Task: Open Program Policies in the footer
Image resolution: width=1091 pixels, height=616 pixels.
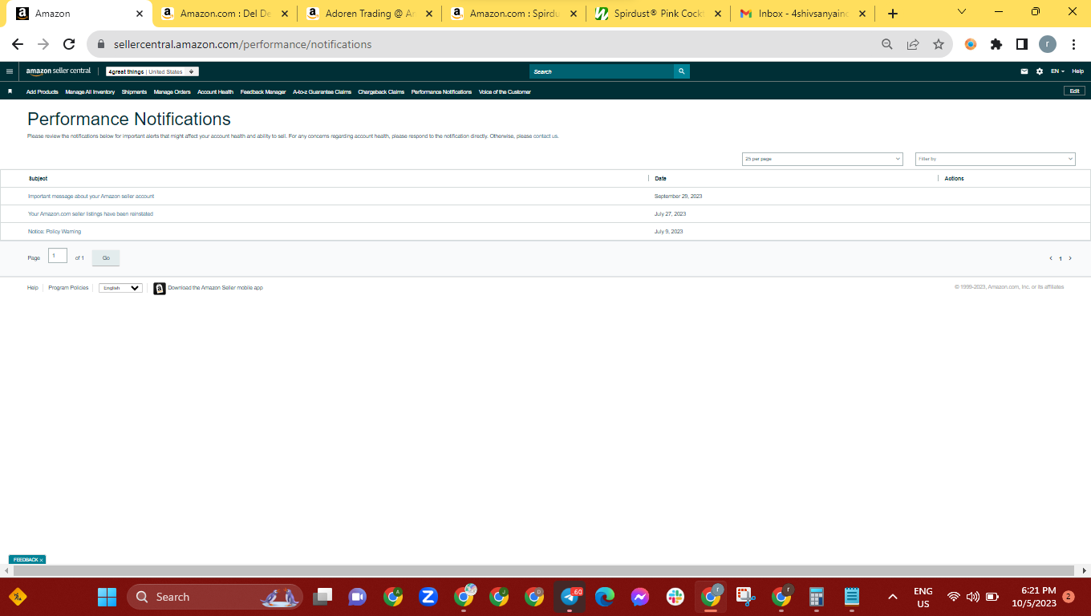Action: click(x=68, y=288)
